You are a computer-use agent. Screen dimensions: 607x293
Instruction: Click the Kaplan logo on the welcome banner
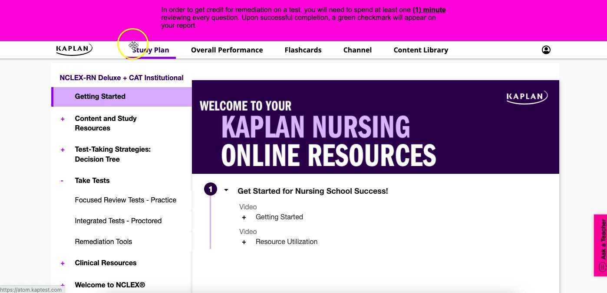pos(526,97)
